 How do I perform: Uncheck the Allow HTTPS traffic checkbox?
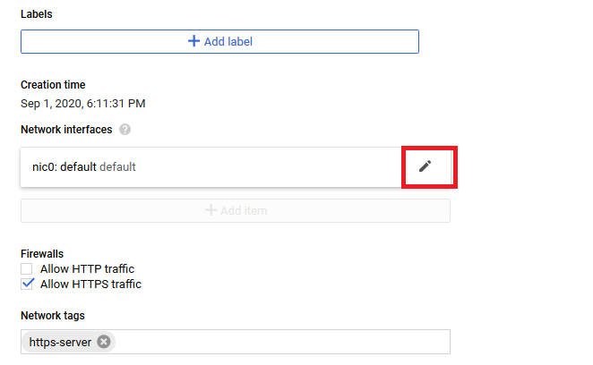(x=27, y=284)
